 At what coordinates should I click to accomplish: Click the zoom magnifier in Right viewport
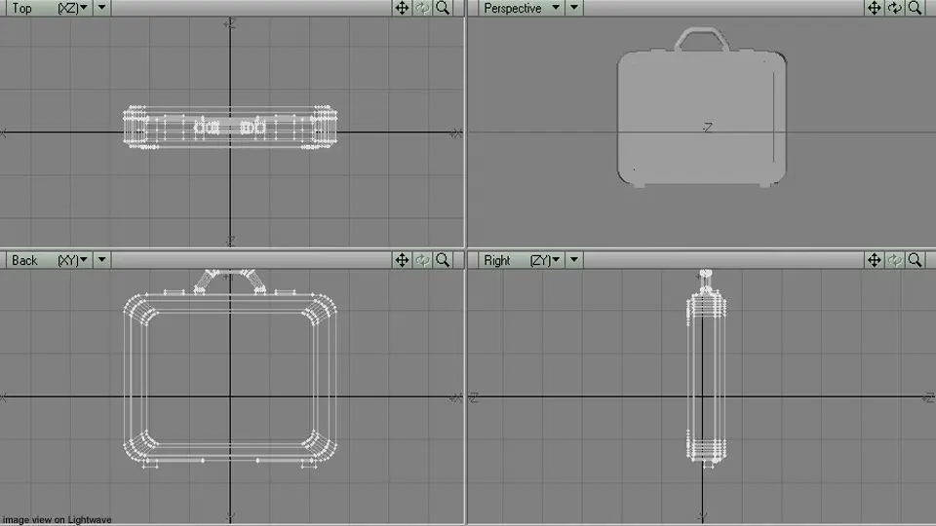click(915, 260)
